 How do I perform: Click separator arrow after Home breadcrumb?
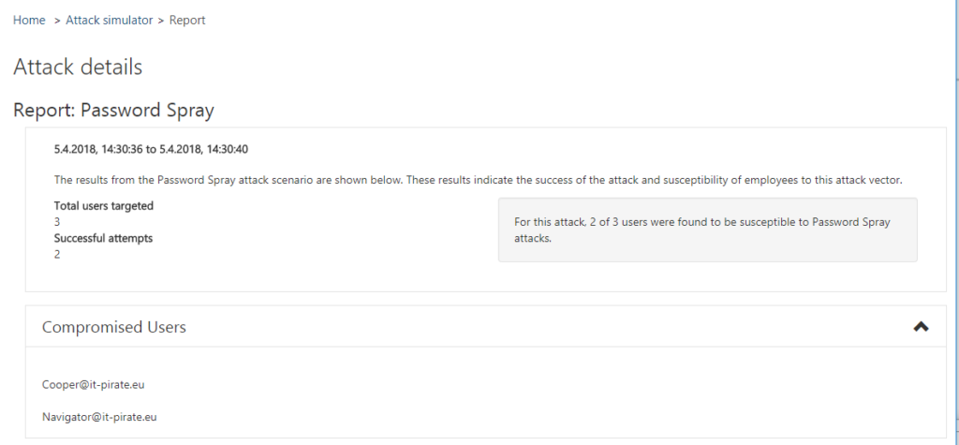point(57,21)
